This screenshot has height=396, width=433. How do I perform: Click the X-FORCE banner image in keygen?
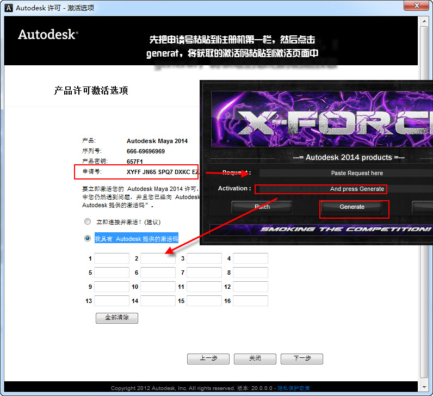tap(322, 119)
